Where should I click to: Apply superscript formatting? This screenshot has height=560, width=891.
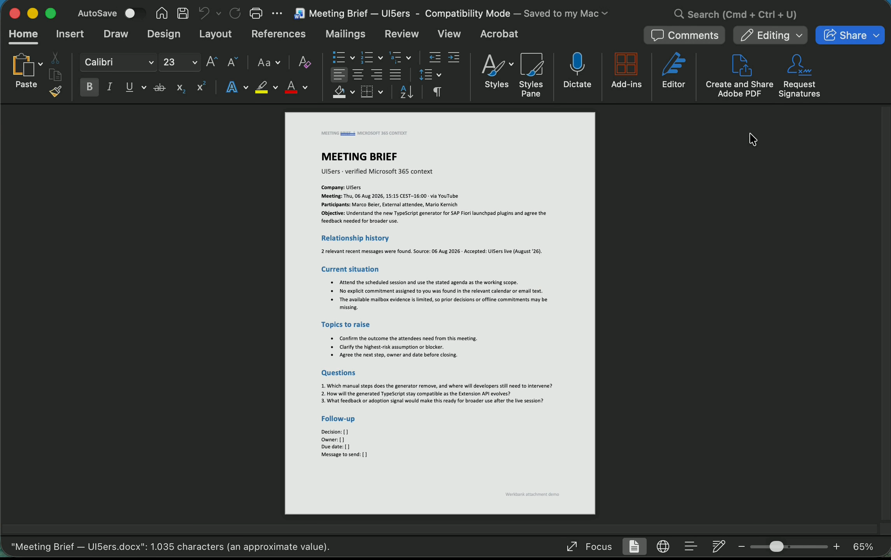201,87
